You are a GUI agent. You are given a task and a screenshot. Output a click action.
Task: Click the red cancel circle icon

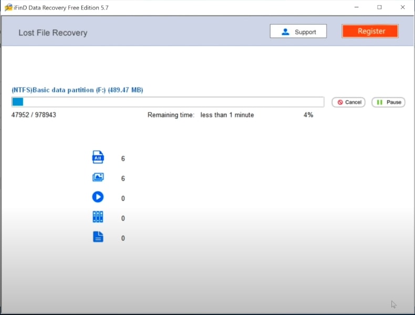coord(340,102)
